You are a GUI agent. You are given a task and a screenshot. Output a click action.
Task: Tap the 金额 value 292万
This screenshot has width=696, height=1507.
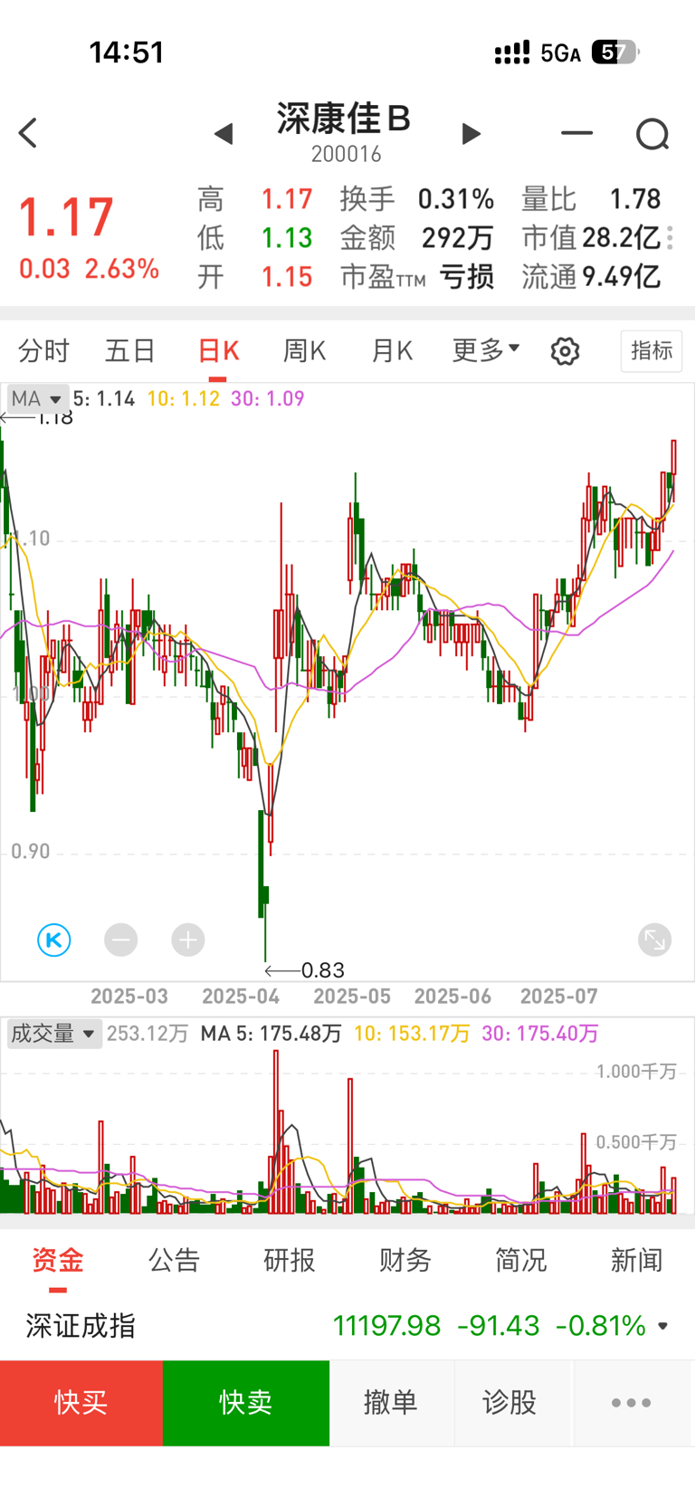[458, 238]
